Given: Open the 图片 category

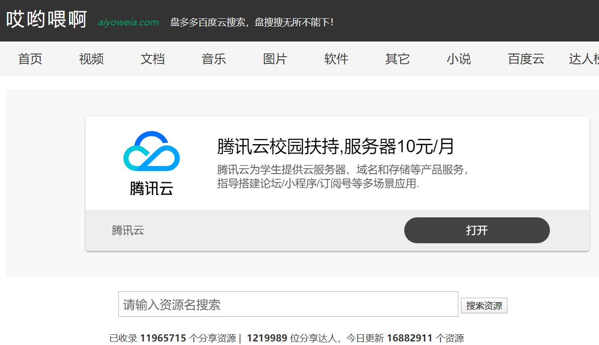Looking at the screenshot, I should (x=275, y=59).
